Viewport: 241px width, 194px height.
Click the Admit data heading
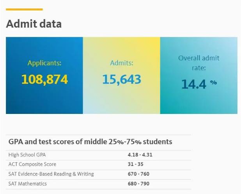point(34,24)
